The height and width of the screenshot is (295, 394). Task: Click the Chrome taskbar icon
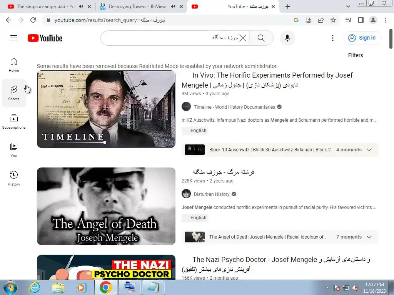105,287
